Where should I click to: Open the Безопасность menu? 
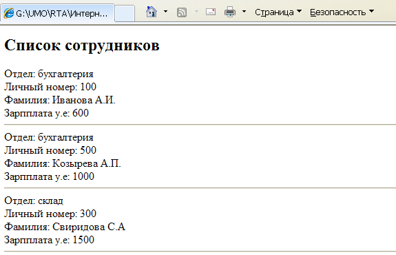pos(342,12)
